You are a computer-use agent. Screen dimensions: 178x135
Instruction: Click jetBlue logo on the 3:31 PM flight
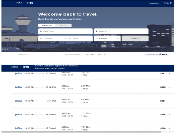[x=19, y=101]
